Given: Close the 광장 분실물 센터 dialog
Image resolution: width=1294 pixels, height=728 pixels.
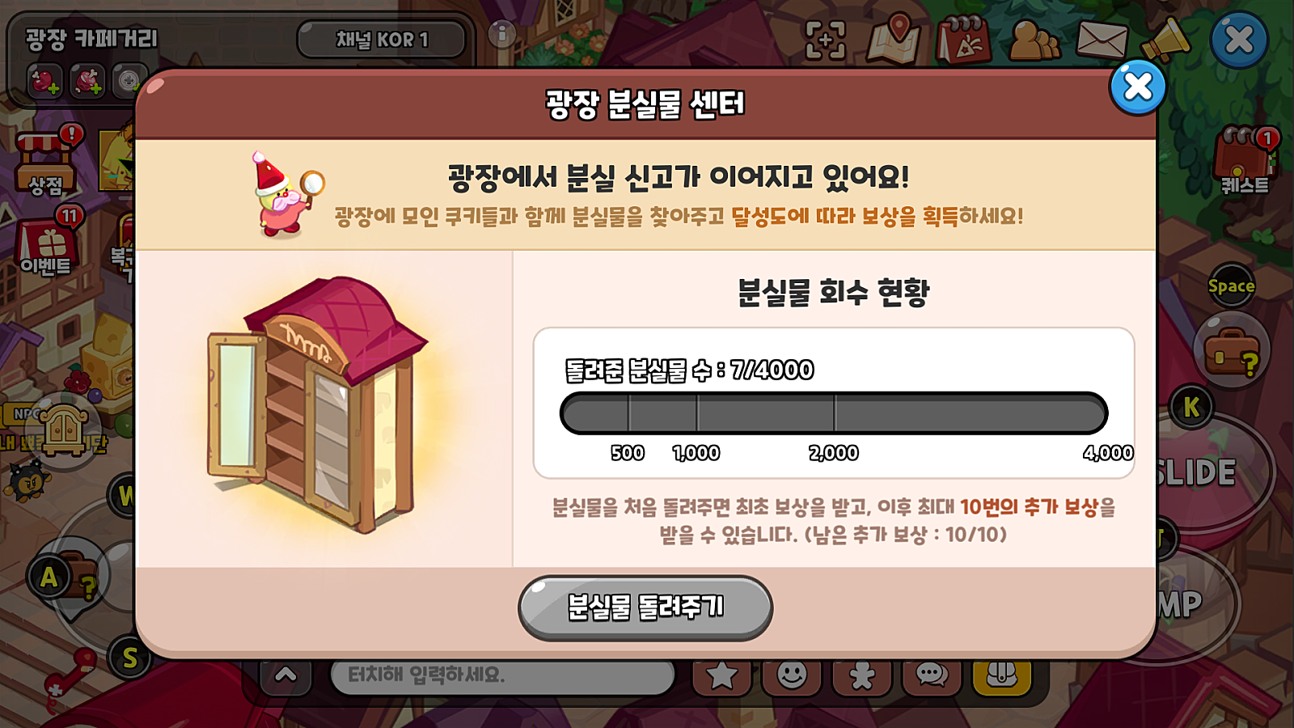Looking at the screenshot, I should 1138,87.
